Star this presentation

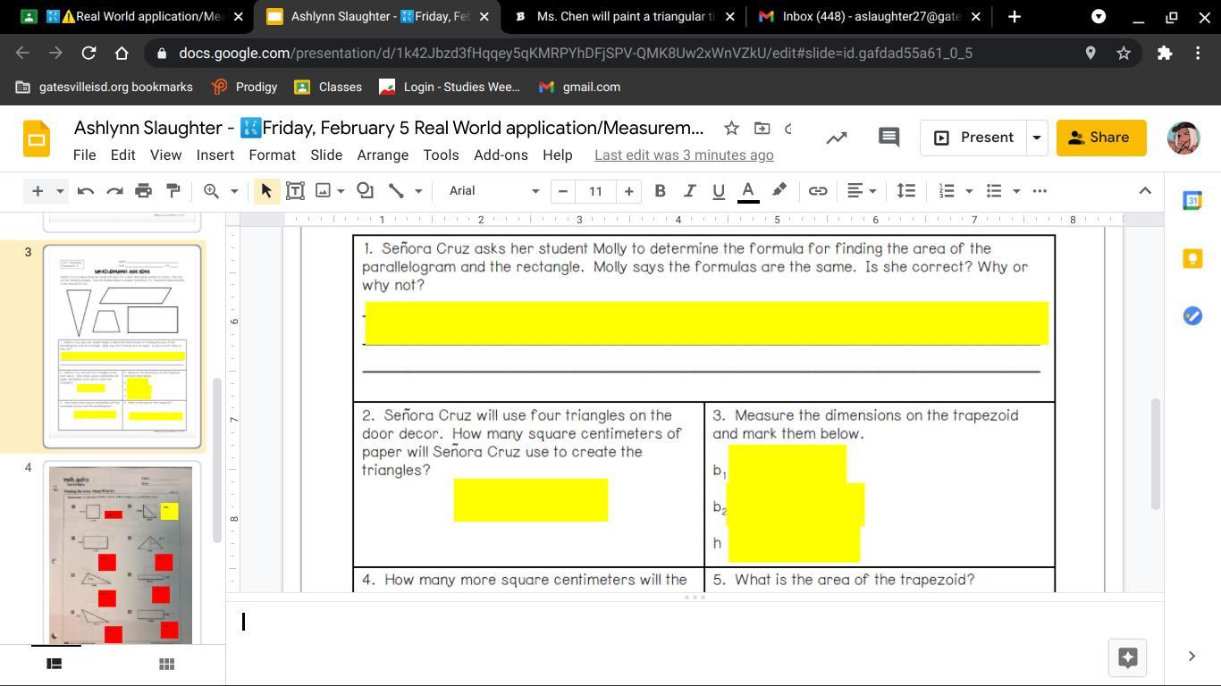click(x=731, y=129)
